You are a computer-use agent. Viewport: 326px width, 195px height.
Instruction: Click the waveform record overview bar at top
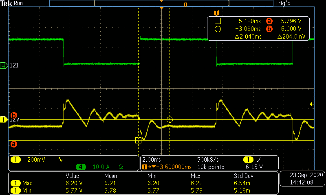click(161, 3)
